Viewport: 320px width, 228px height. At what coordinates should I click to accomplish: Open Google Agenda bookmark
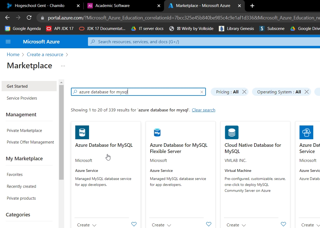(23, 29)
